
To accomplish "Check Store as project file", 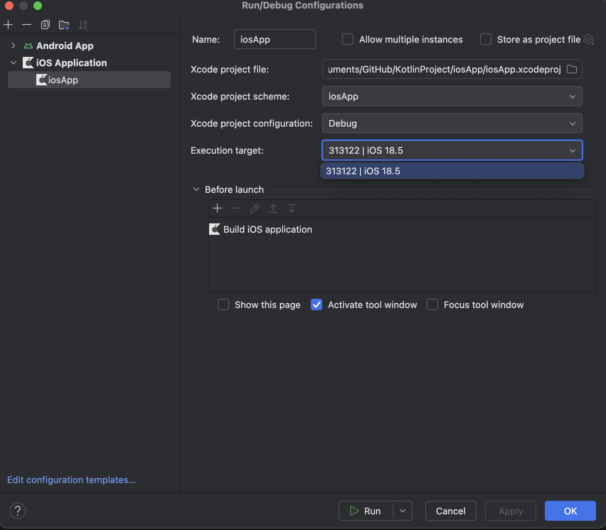I will tap(486, 39).
